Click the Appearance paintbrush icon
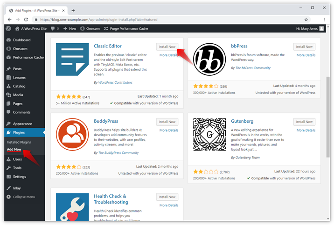Screen dimensions: 334x225 pyautogui.click(x=8, y=124)
